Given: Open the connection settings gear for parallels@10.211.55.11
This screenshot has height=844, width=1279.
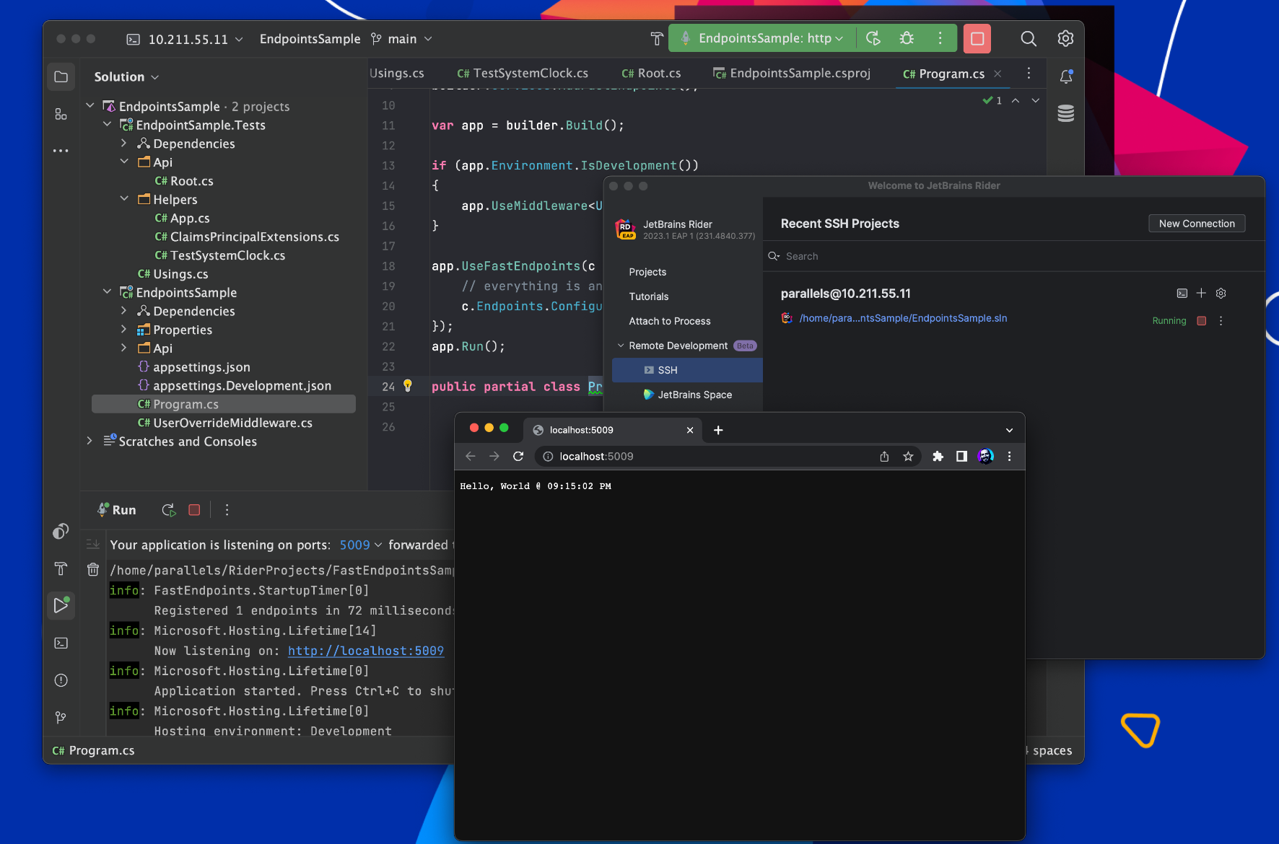Looking at the screenshot, I should tap(1221, 294).
